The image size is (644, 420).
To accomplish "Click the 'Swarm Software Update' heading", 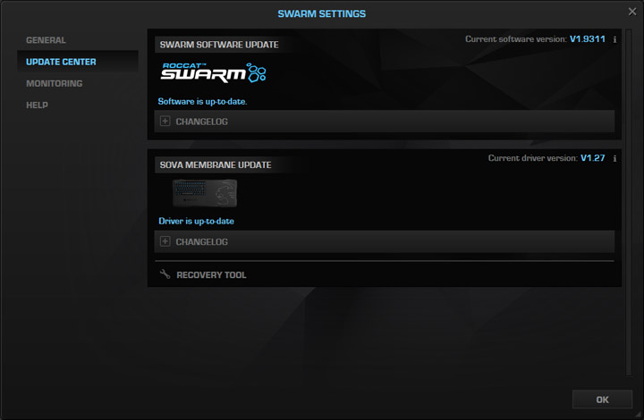I will [219, 45].
